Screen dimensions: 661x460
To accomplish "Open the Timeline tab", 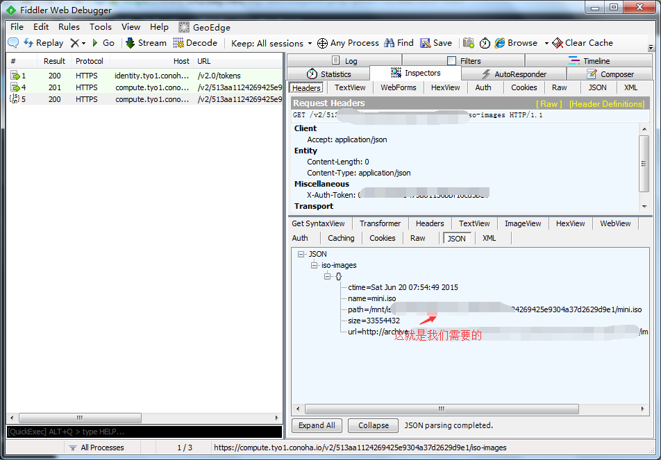I will click(x=589, y=60).
